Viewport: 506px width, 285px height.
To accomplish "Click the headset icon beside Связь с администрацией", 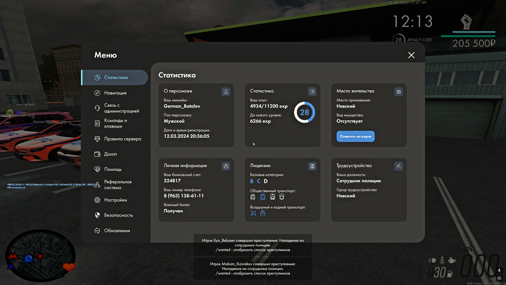I will click(97, 108).
